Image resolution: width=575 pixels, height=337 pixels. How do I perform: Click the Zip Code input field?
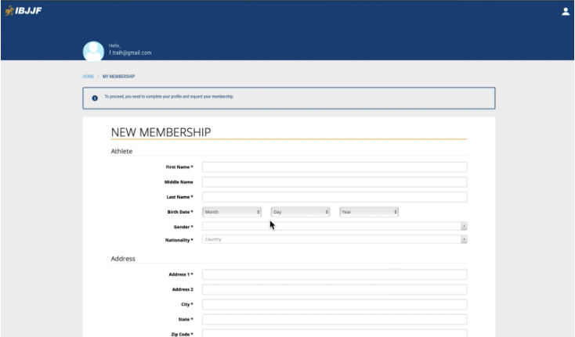point(335,333)
